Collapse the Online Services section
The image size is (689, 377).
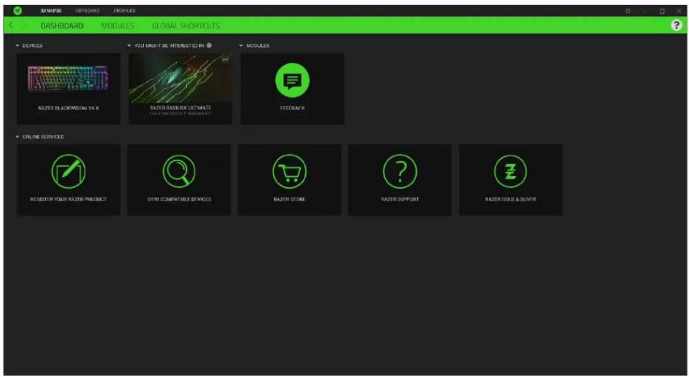tap(18, 137)
